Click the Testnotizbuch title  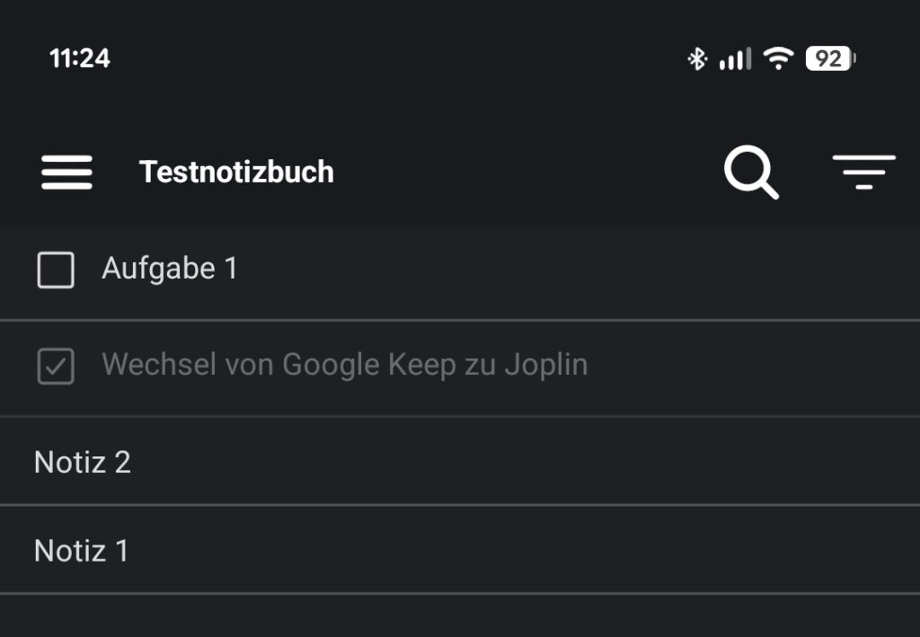(236, 172)
